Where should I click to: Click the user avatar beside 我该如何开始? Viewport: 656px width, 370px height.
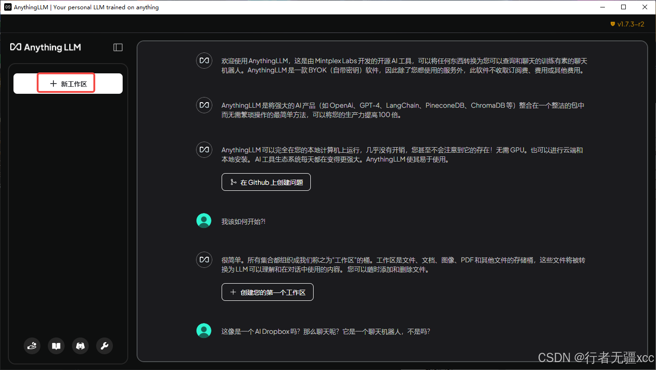click(204, 221)
